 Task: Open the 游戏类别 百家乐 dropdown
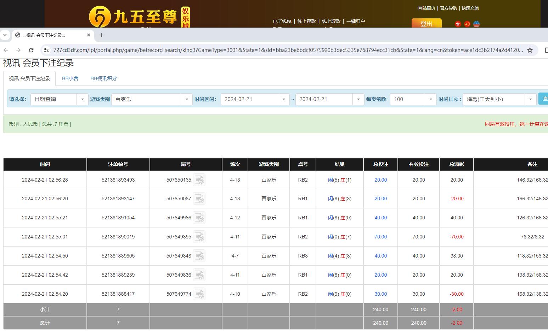[152, 99]
